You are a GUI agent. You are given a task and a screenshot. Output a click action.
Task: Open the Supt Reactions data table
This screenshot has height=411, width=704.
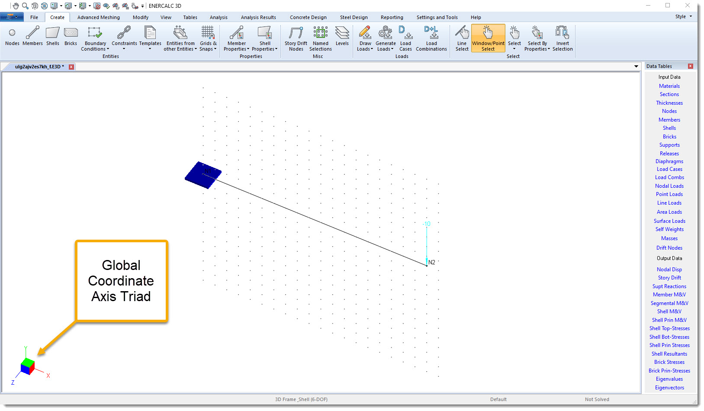click(x=669, y=286)
